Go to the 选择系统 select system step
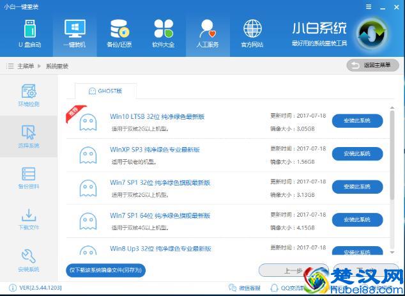405x296 pixels. [x=29, y=137]
